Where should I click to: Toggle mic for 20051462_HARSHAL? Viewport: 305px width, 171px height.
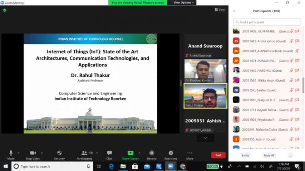tap(291, 70)
